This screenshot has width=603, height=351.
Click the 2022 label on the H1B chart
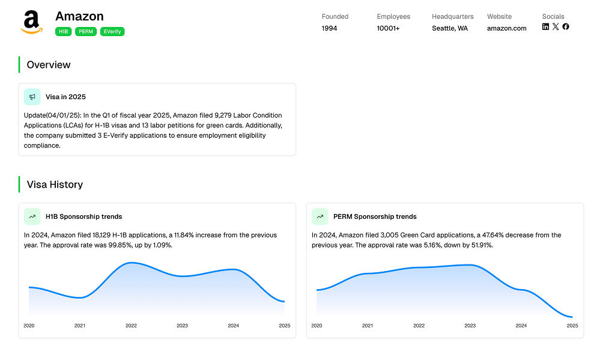(131, 326)
